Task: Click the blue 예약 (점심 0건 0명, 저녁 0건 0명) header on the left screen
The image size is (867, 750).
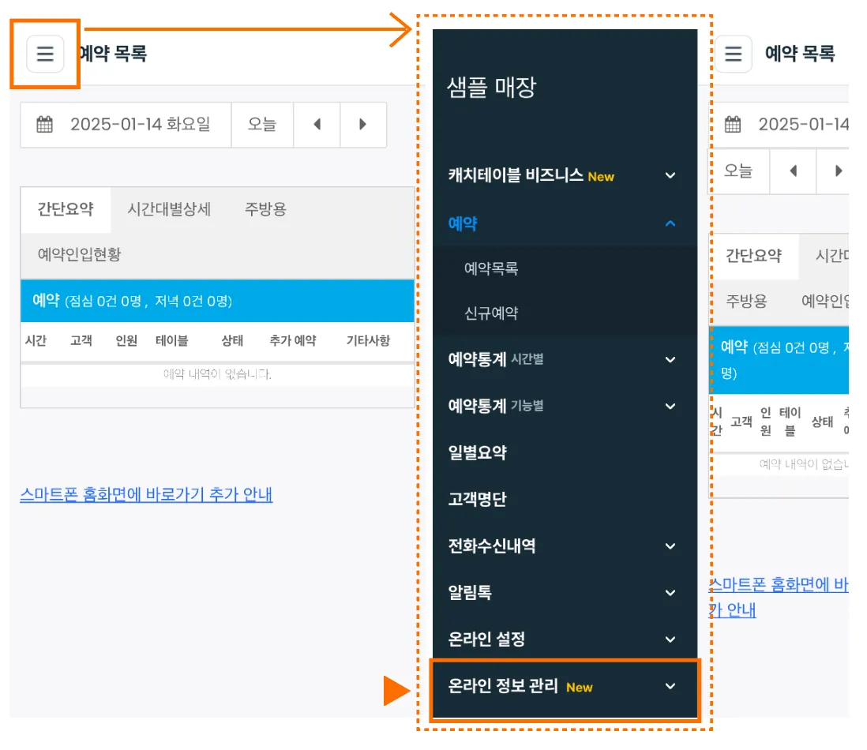Action: [217, 301]
